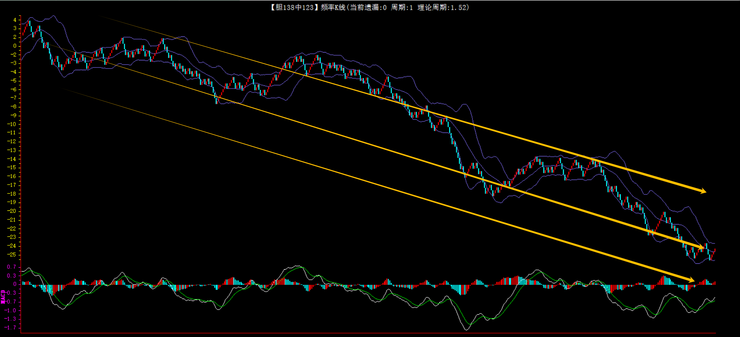The image size is (740, 337).
Task: Select the -14 label on price axis
Action: 12,159
